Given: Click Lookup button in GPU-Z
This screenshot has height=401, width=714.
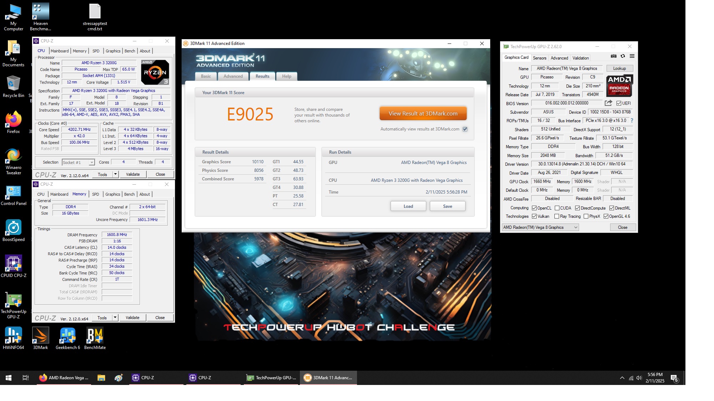Looking at the screenshot, I should point(619,68).
